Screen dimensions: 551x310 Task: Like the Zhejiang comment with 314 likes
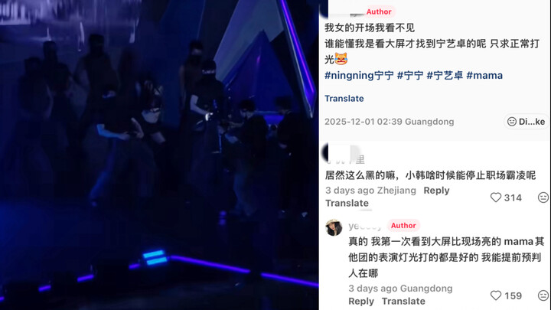point(495,197)
